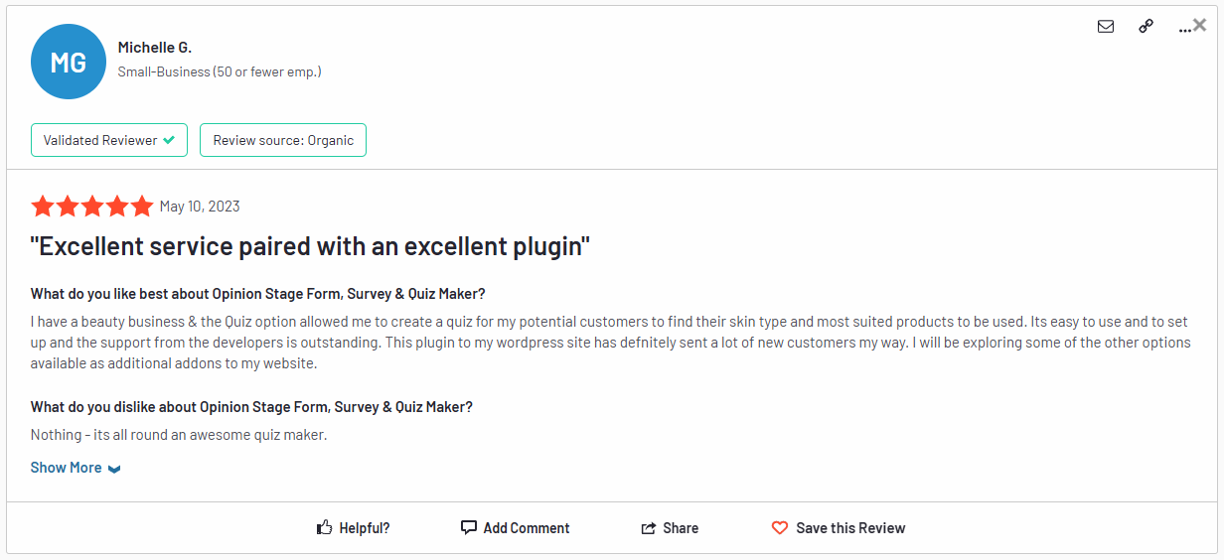Click the envelope email icon

pos(1106,27)
